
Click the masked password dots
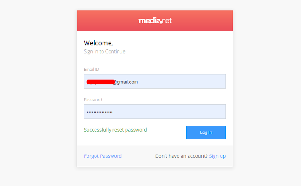100,112
